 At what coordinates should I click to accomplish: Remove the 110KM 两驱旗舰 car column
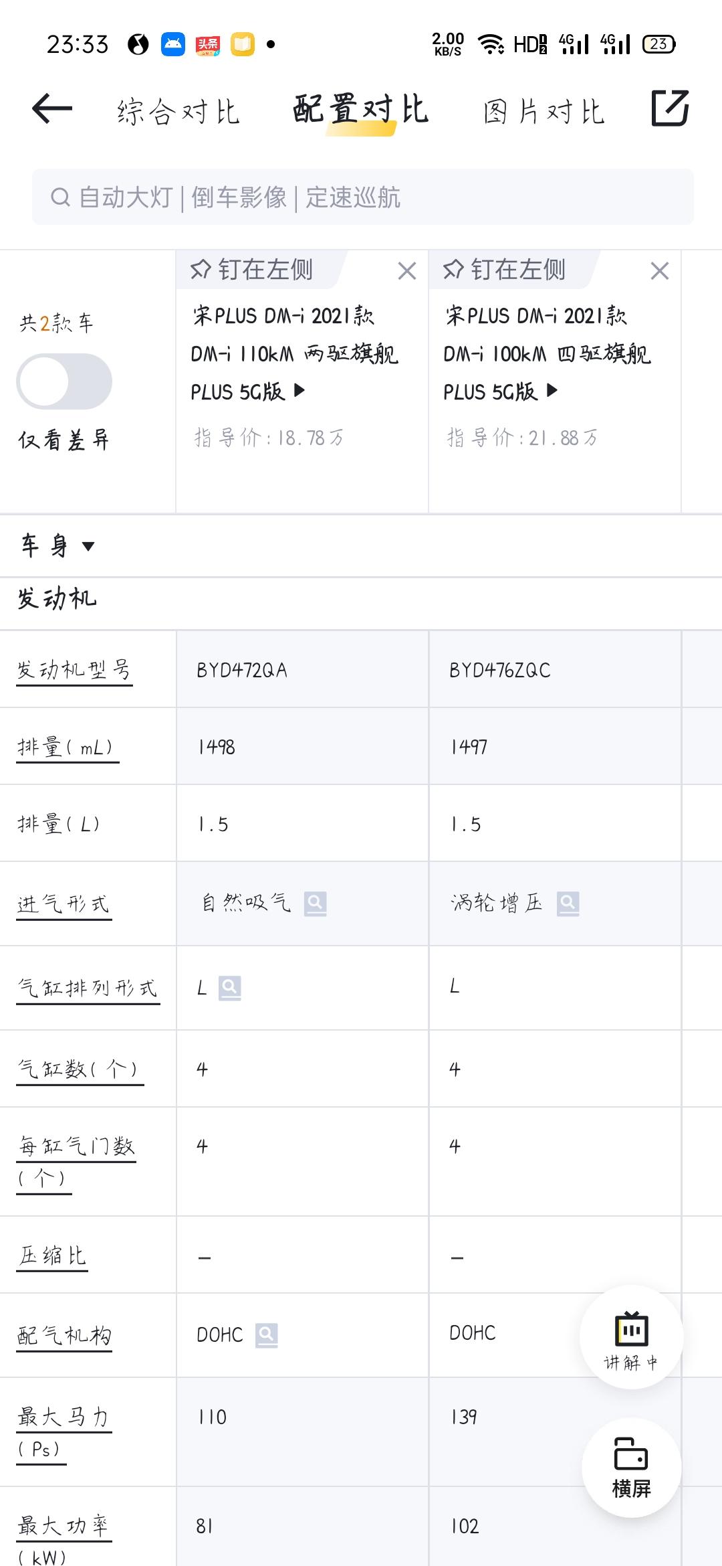coord(406,271)
